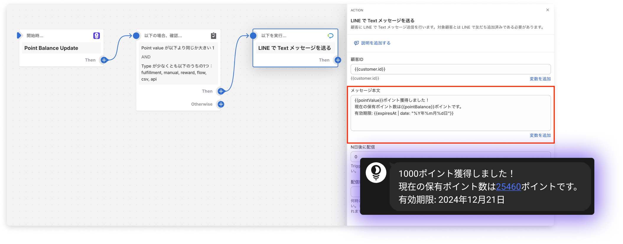
Task: Add an Otherwise branch step
Action: click(x=221, y=104)
